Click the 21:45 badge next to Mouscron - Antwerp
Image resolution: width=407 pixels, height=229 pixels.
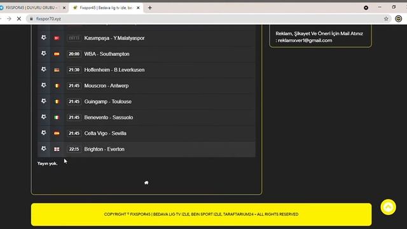[74, 86]
